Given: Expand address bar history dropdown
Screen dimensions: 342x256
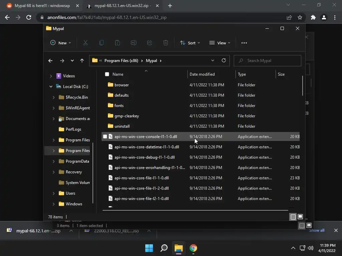Looking at the screenshot, I should click(x=213, y=61).
